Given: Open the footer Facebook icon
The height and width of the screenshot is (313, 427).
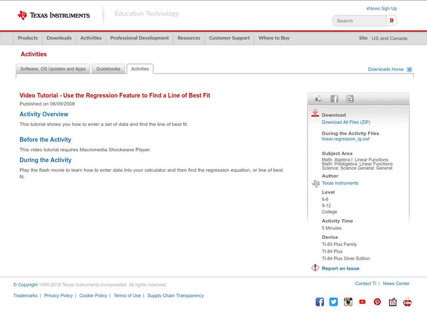Looking at the screenshot, I should [320, 302].
